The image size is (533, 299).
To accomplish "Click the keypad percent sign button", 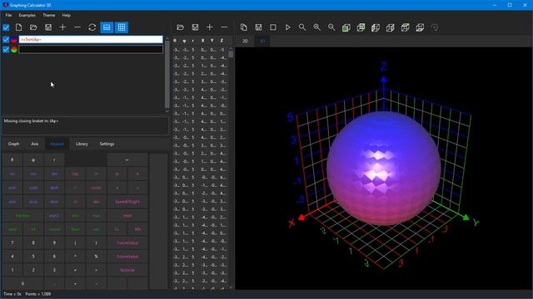I will pyautogui.click(x=97, y=257).
